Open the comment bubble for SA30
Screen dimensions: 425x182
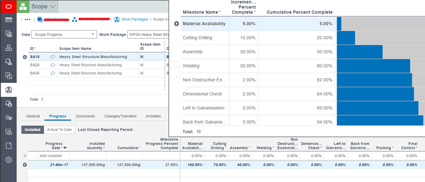point(53,73)
